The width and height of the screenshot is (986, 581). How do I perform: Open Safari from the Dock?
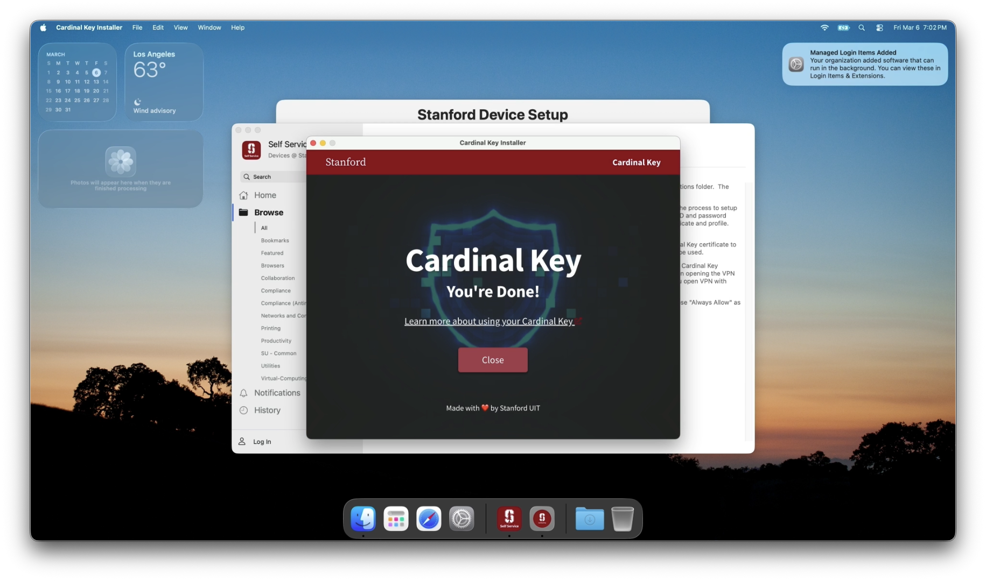pos(429,518)
